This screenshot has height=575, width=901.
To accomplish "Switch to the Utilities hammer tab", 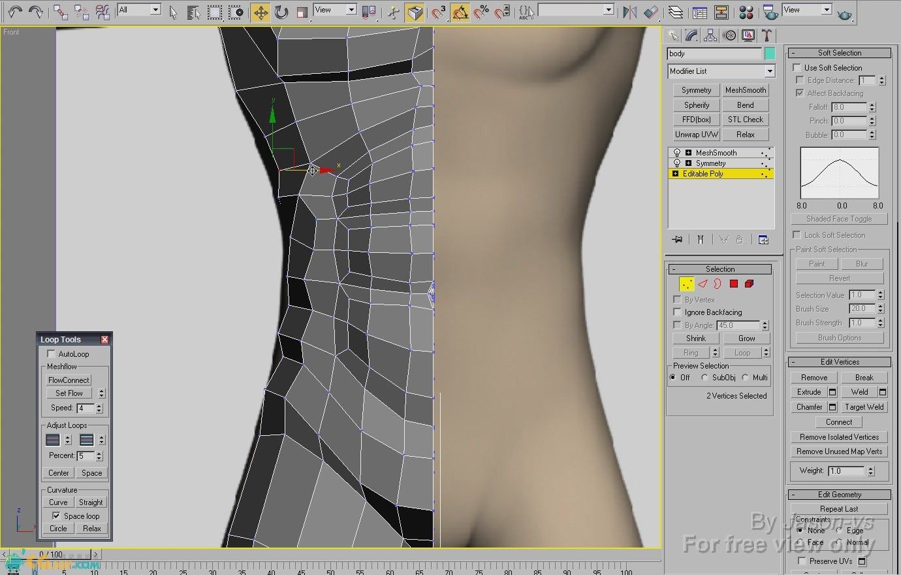I will 767,36.
